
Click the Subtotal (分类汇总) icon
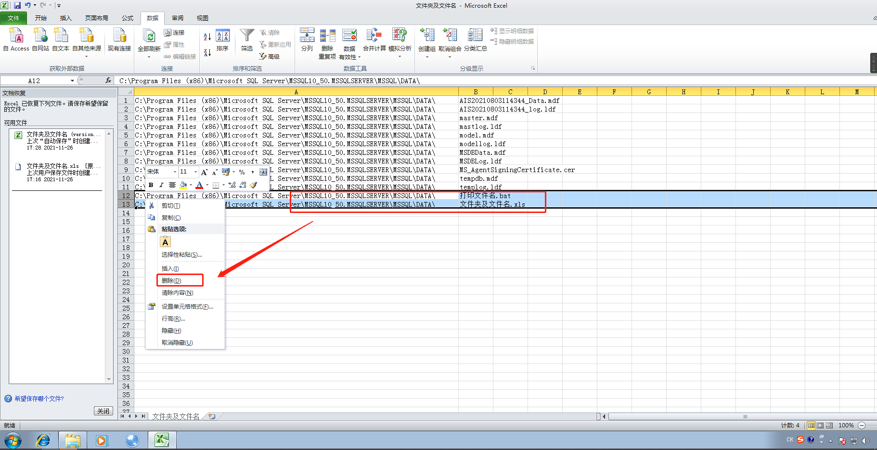coord(476,39)
